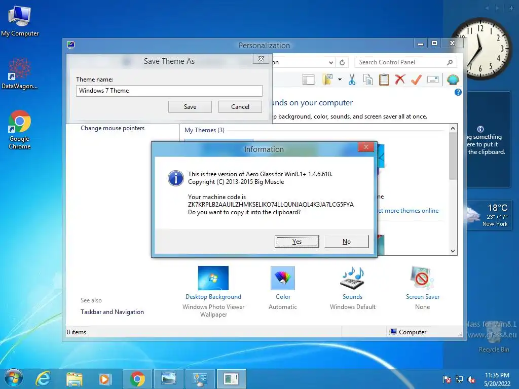Open Taskbar and Navigation link

point(112,312)
